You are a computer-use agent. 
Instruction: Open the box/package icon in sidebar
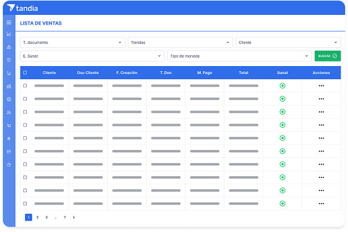[9, 60]
